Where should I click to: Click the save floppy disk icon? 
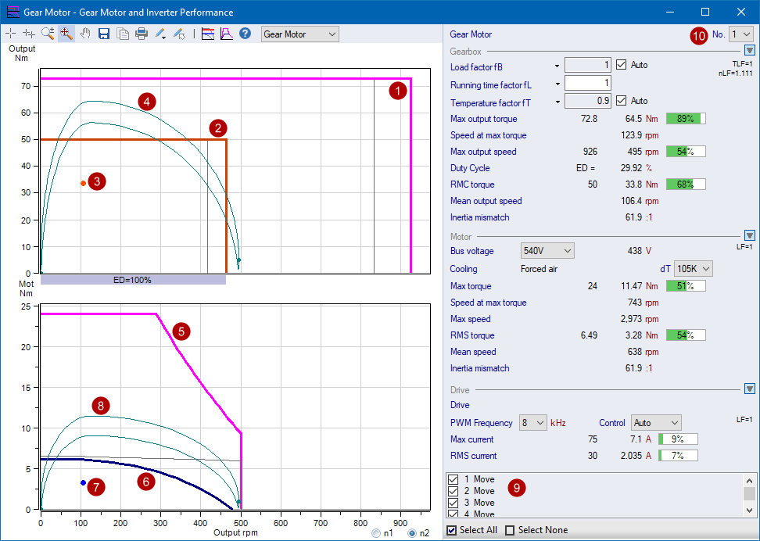tap(104, 34)
